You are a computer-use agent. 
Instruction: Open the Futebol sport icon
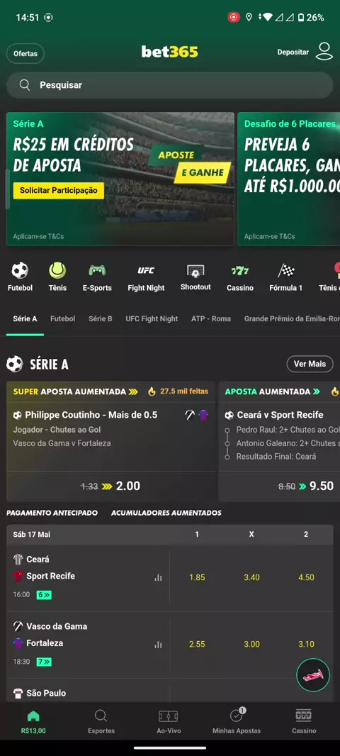20,270
